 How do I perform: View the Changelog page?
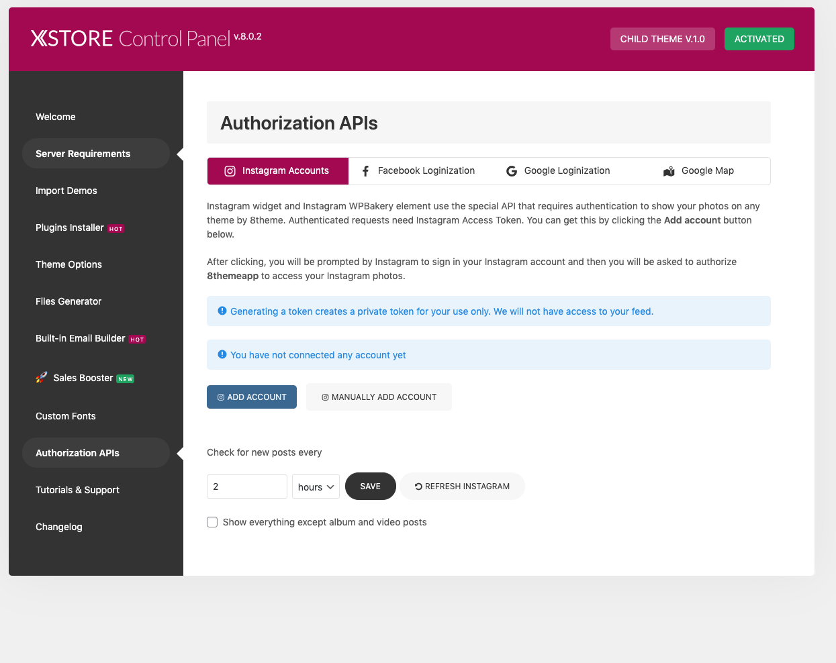[x=59, y=527]
